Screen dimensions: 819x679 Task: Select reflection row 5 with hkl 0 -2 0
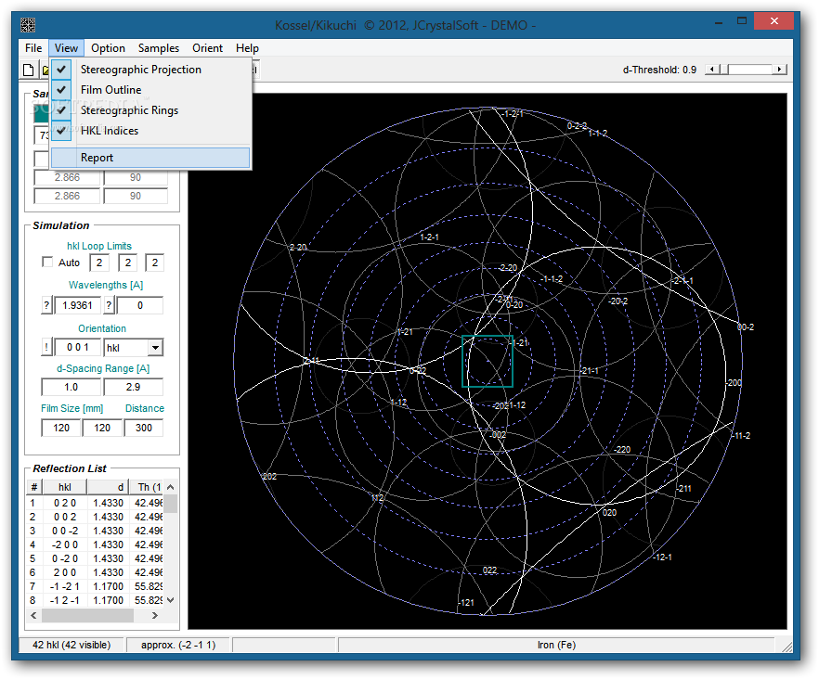pyautogui.click(x=96, y=558)
